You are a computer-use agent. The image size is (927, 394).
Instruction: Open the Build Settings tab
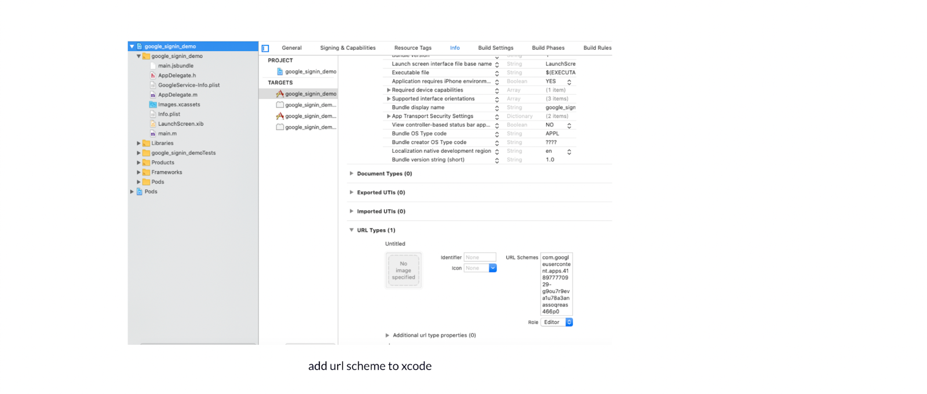click(495, 48)
